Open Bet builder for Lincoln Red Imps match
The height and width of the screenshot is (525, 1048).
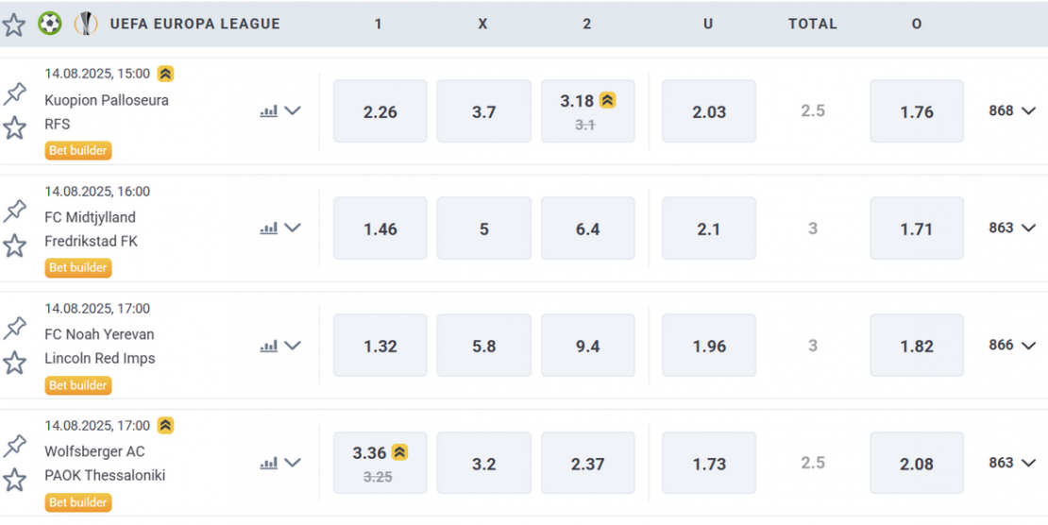tap(78, 385)
